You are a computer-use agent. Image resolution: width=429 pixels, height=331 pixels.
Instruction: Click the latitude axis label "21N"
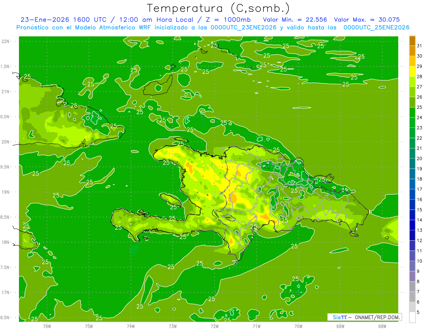(5, 92)
